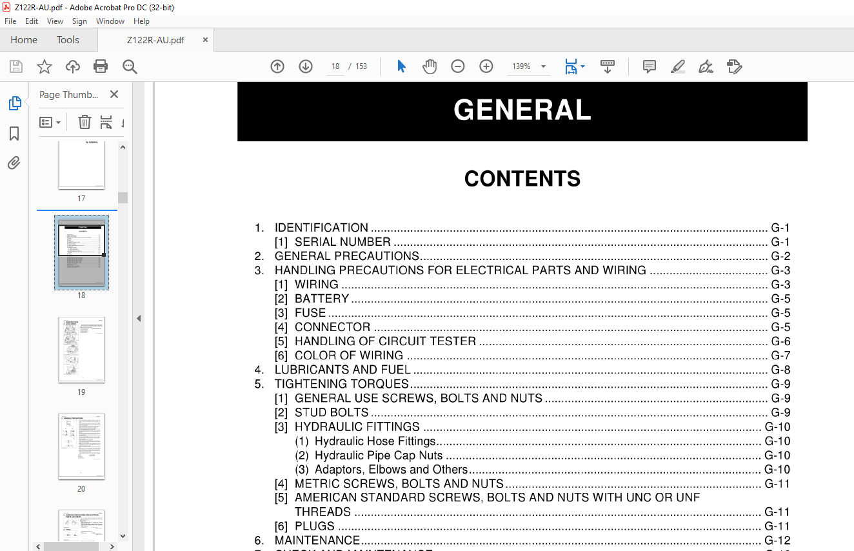The width and height of the screenshot is (854, 551).
Task: Click the GENERAL PRECAUTIONS contents entry
Action: [x=522, y=256]
